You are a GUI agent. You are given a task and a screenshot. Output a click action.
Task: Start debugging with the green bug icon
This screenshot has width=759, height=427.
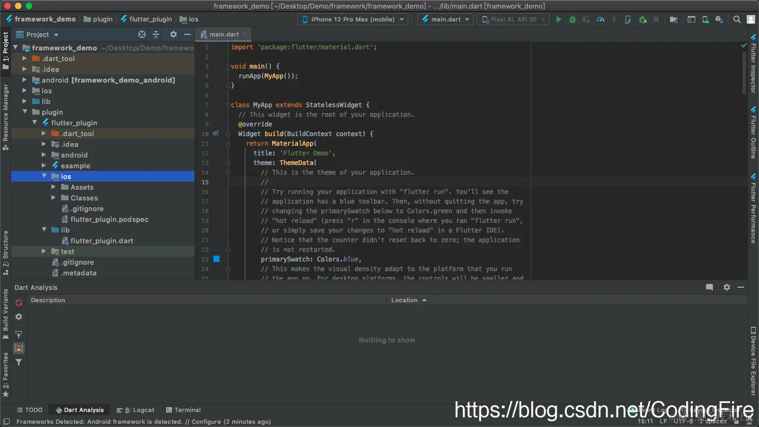[573, 19]
